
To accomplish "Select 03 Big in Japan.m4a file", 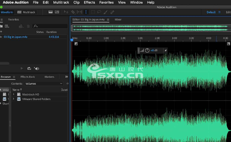I will click(16, 37).
